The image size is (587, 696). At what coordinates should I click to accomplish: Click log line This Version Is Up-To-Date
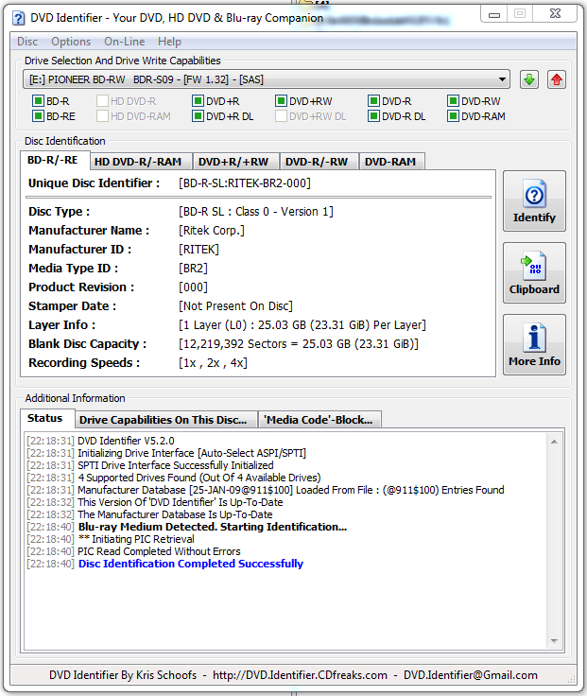pyautogui.click(x=181, y=502)
